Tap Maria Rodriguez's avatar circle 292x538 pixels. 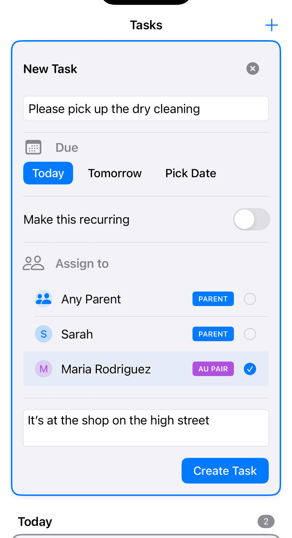pyautogui.click(x=43, y=369)
